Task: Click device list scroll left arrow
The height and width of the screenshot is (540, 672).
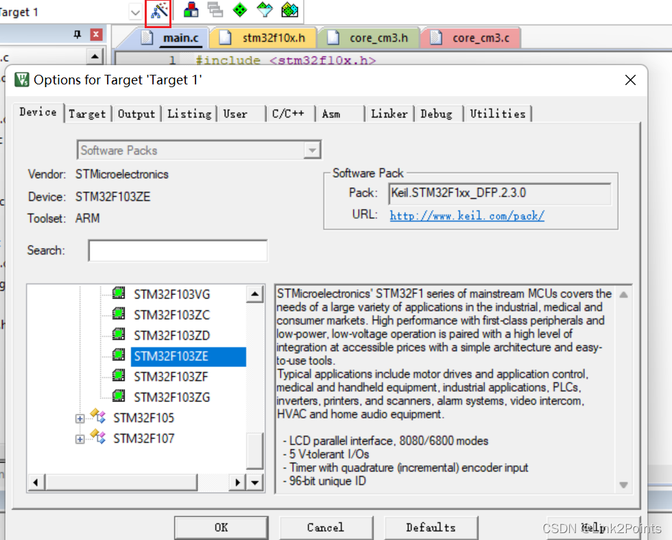Action: [36, 482]
